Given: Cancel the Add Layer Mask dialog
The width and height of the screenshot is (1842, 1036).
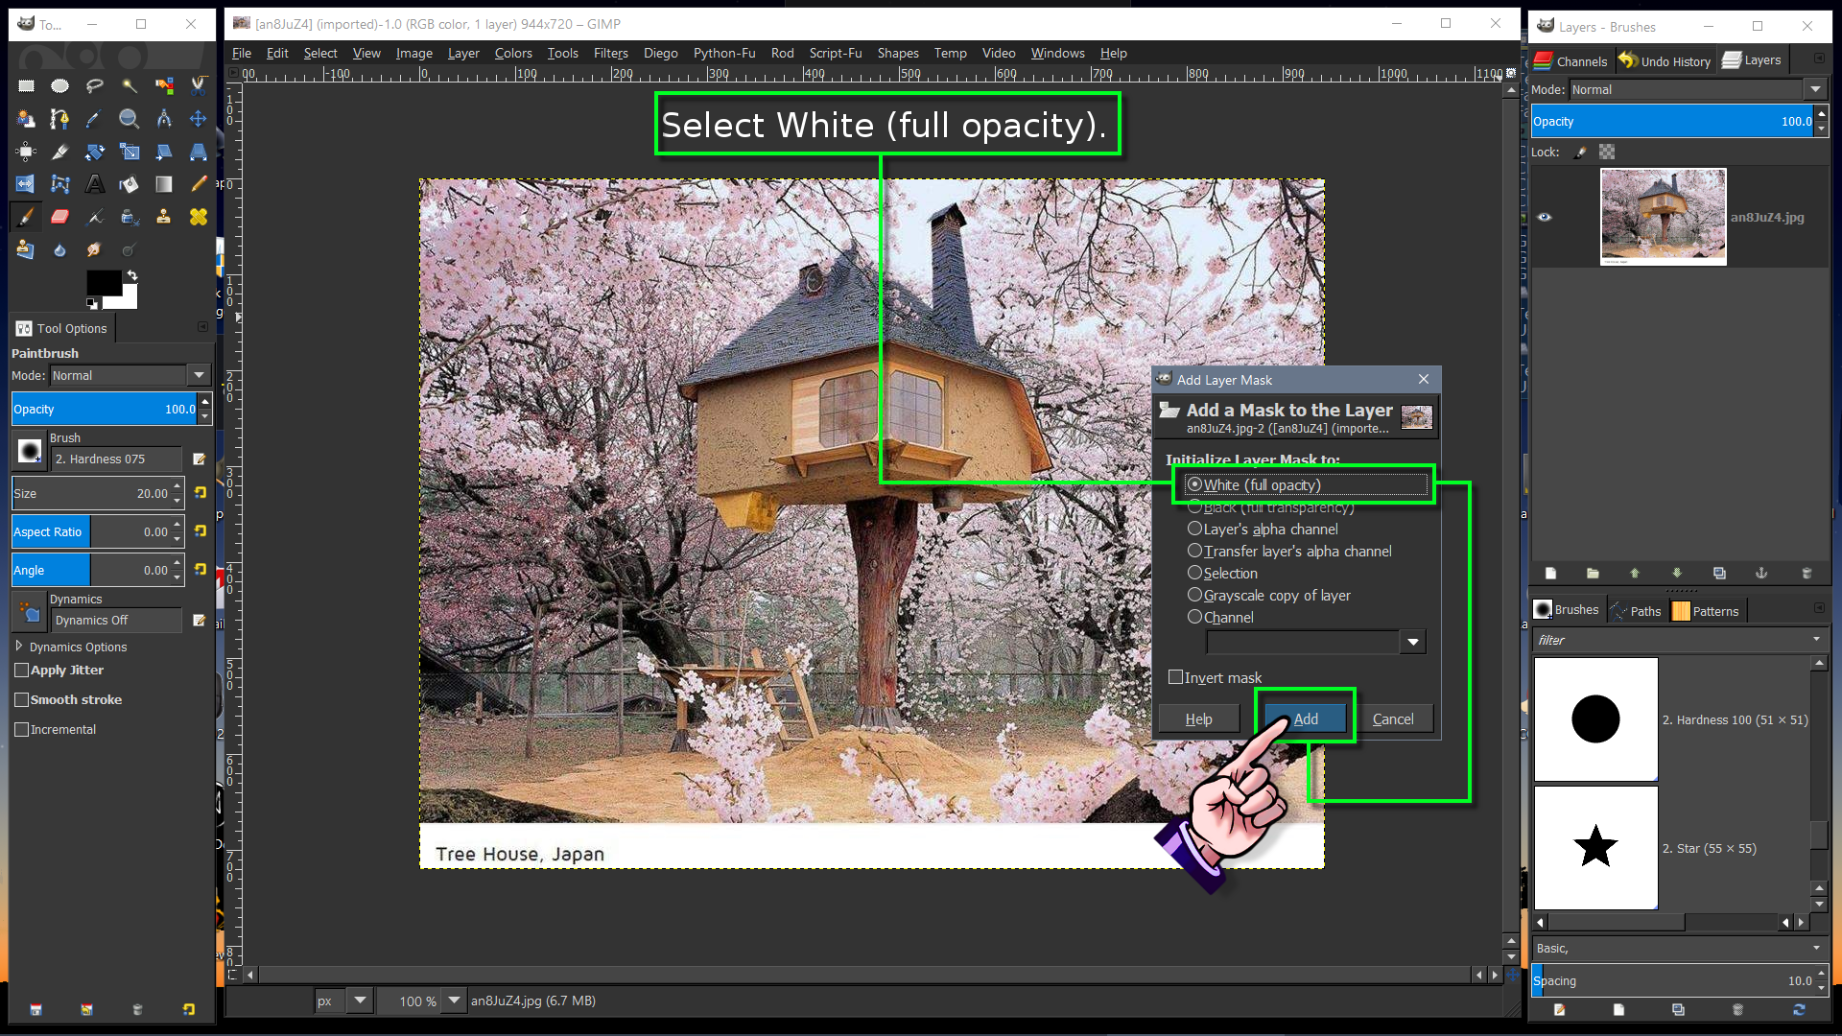Looking at the screenshot, I should pyautogui.click(x=1393, y=719).
